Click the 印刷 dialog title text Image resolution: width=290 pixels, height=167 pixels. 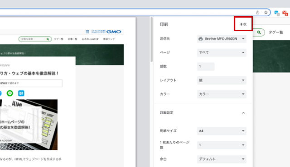[x=164, y=24]
